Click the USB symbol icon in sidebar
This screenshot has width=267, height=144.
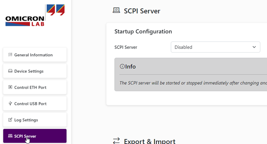pos(10,103)
